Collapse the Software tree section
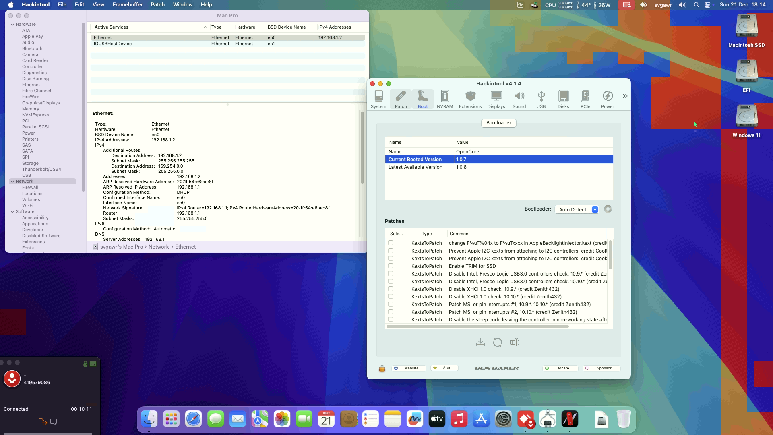The height and width of the screenshot is (435, 773). point(12,212)
